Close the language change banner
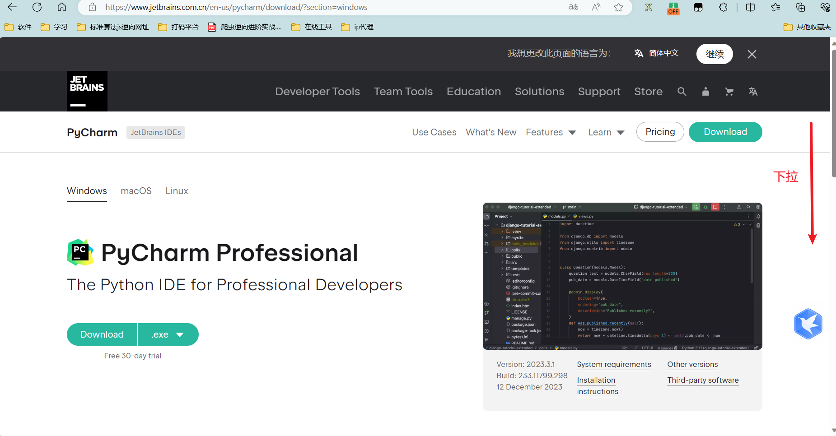 point(752,54)
